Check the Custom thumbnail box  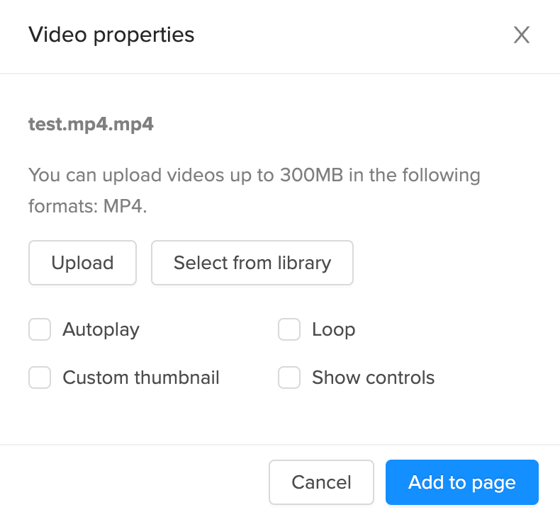pyautogui.click(x=40, y=377)
